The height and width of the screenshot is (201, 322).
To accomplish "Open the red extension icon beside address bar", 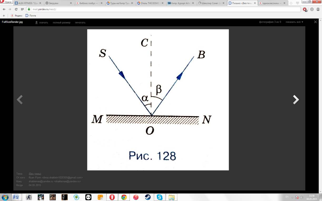I will click(x=305, y=9).
